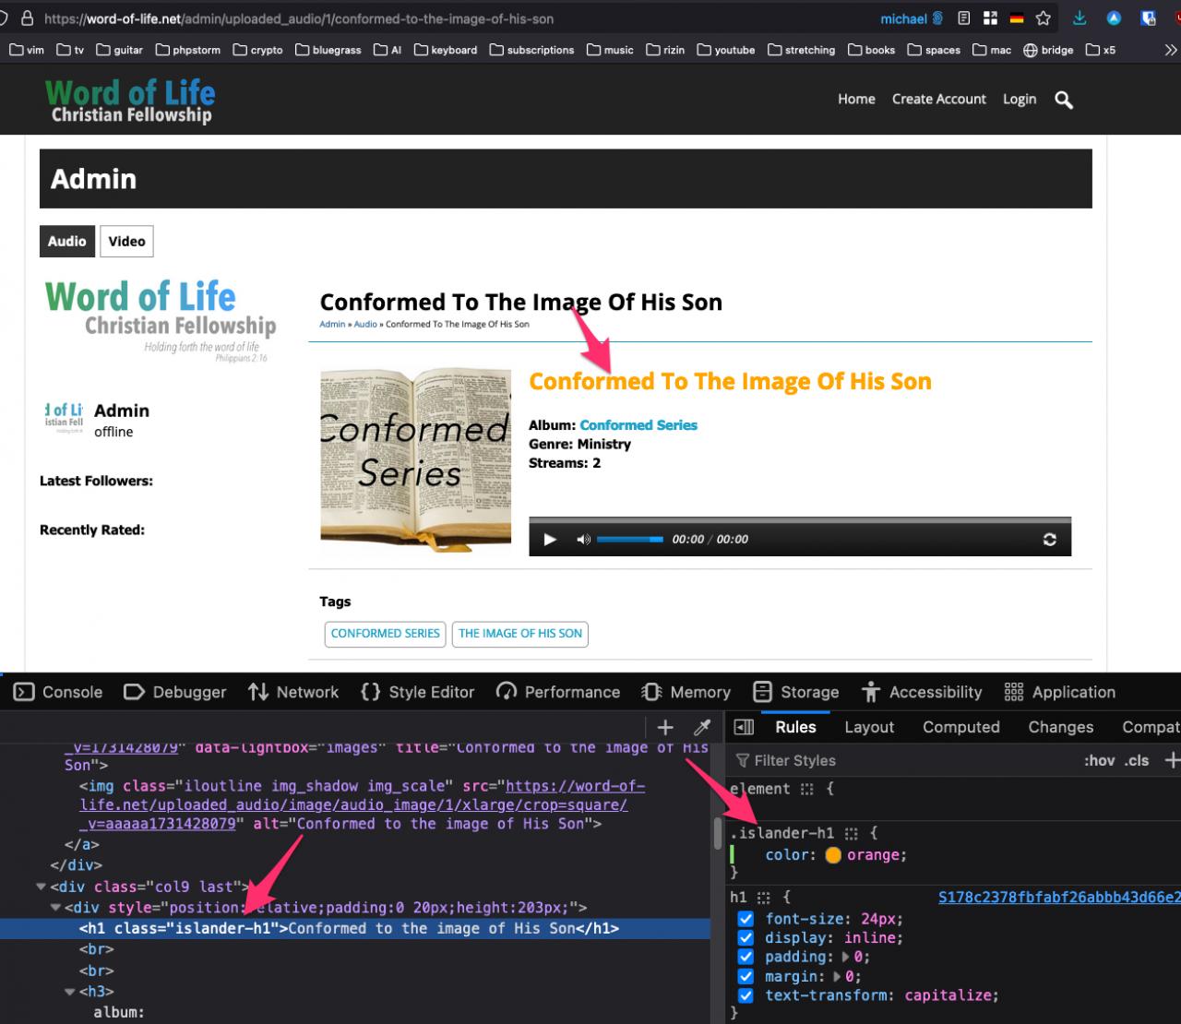1181x1024 pixels.
Task: Click the plus icon to create new node
Action: pyautogui.click(x=664, y=728)
